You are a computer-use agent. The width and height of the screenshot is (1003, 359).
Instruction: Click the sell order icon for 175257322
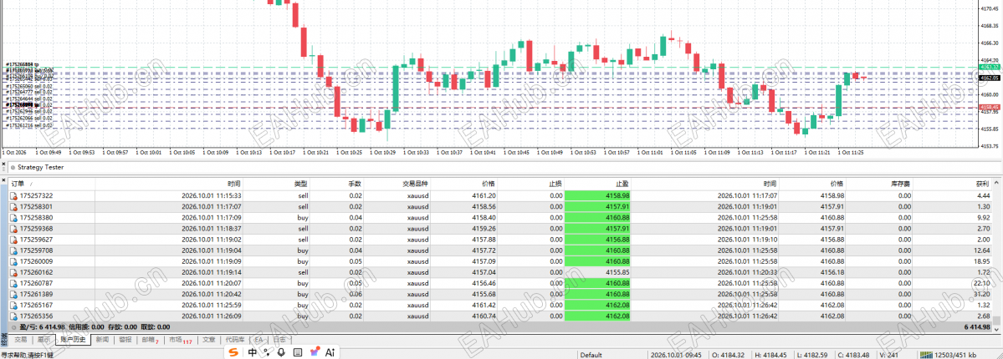click(13, 196)
